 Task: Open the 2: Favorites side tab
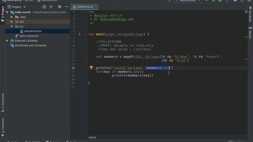[x=3, y=127]
